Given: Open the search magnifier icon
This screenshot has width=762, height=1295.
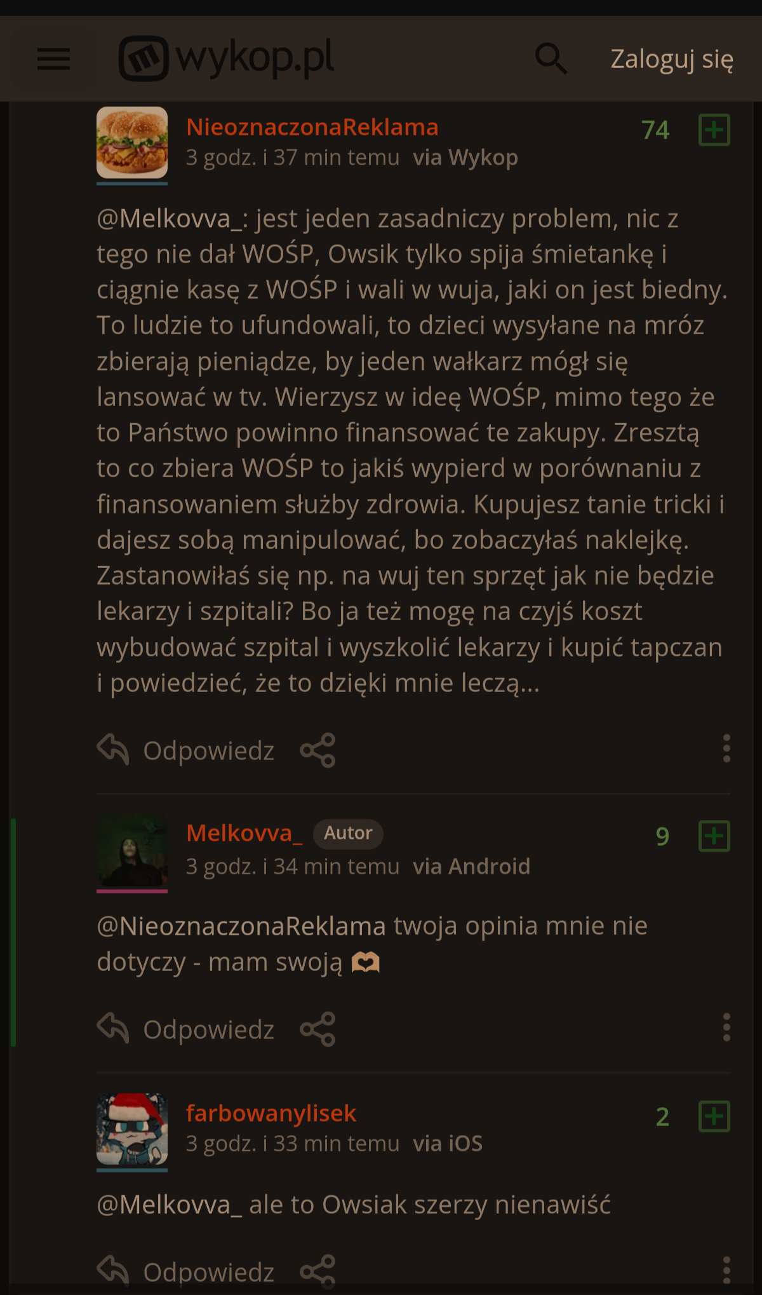Looking at the screenshot, I should point(551,58).
